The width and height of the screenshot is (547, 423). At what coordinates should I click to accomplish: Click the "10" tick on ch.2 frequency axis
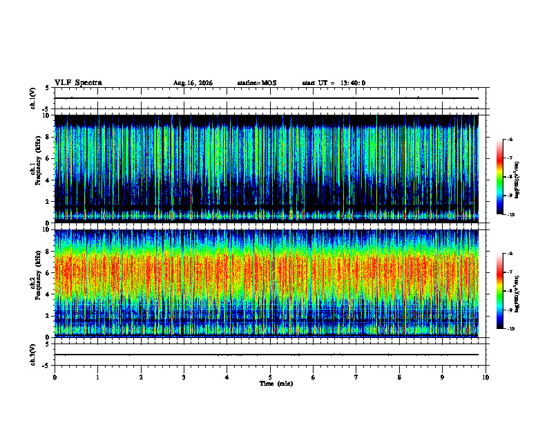[48, 229]
